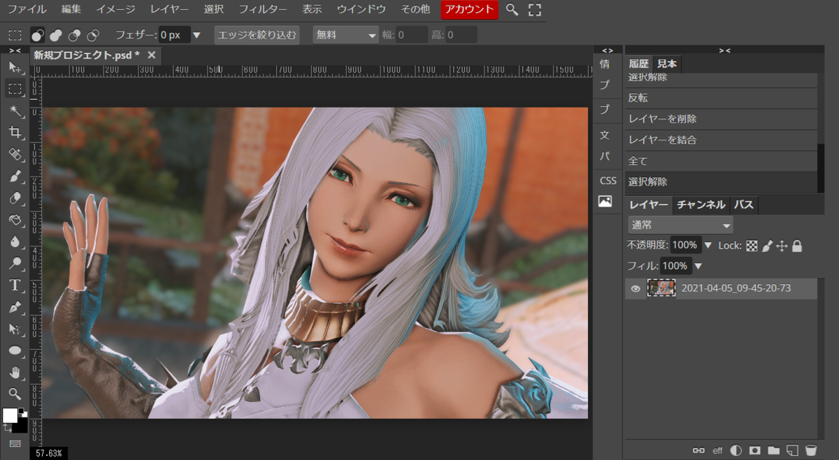
Task: Hide the 2021-04-05_09-45-20-73 layer
Action: click(636, 288)
